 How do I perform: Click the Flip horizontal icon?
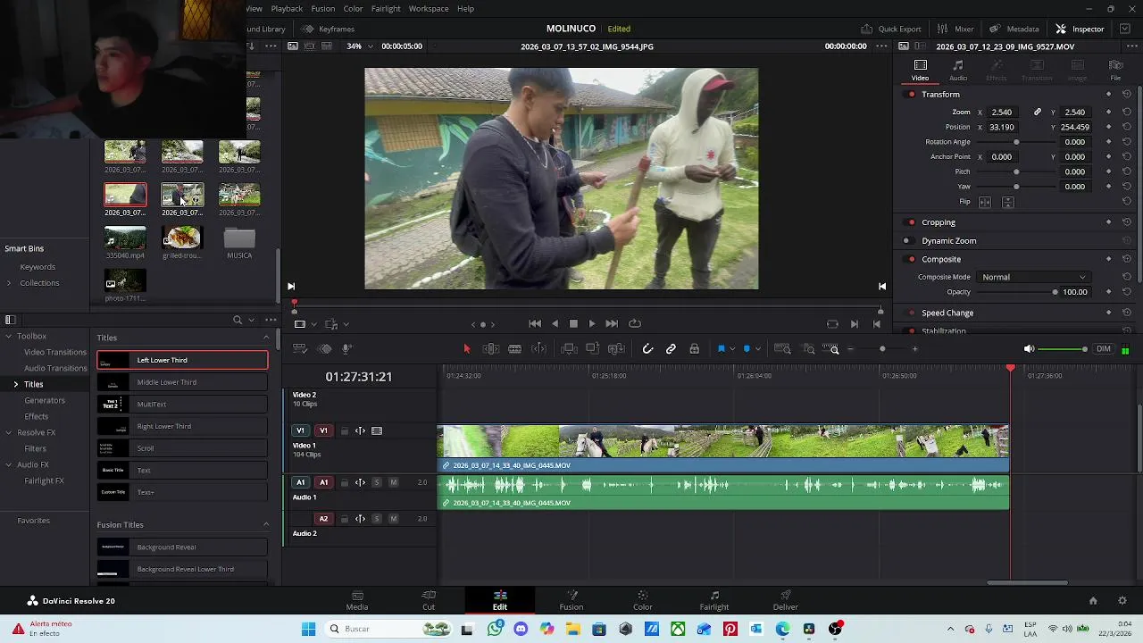(985, 202)
